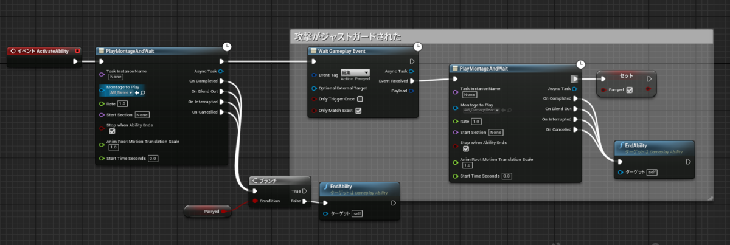This screenshot has height=245, width=730.
Task: Click self target field of EndAbility below Set
Action: click(x=653, y=173)
